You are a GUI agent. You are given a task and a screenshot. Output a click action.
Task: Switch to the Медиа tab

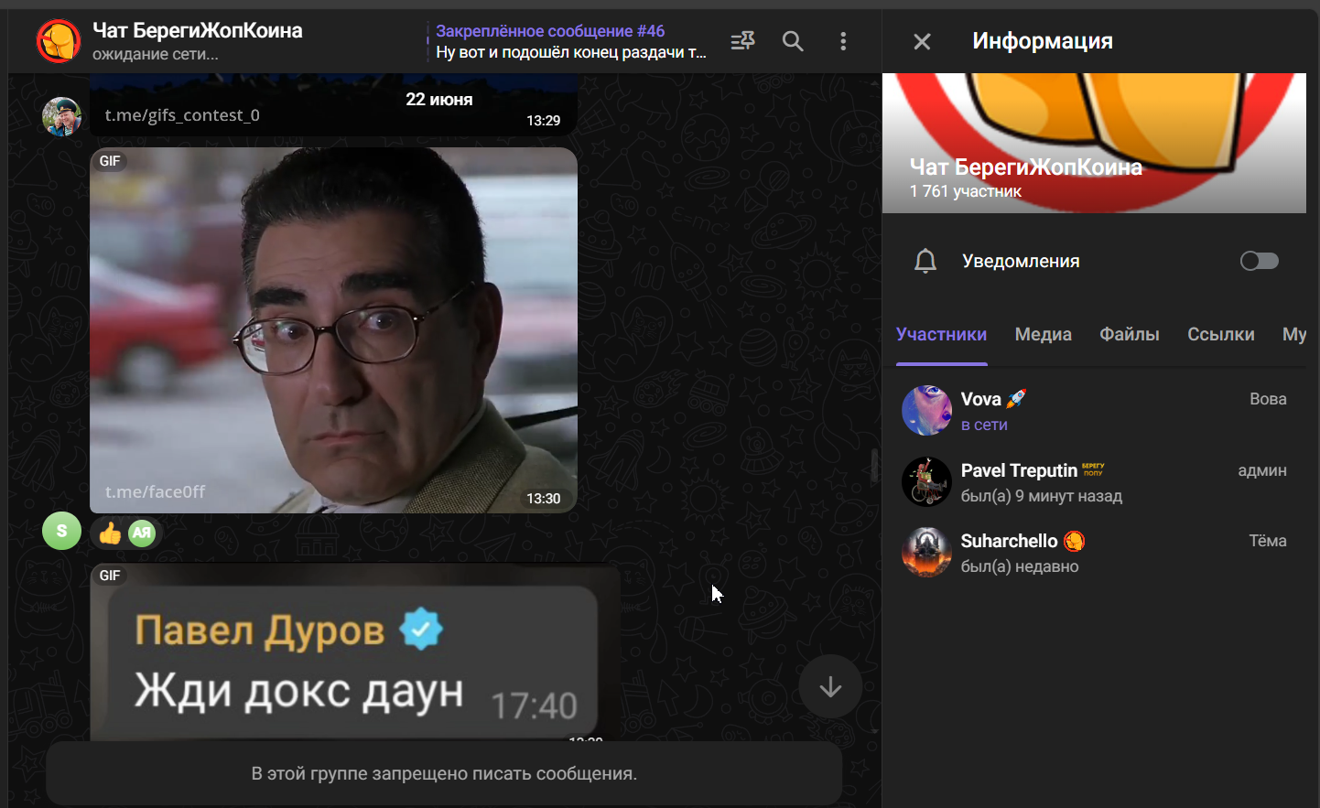[1043, 335]
